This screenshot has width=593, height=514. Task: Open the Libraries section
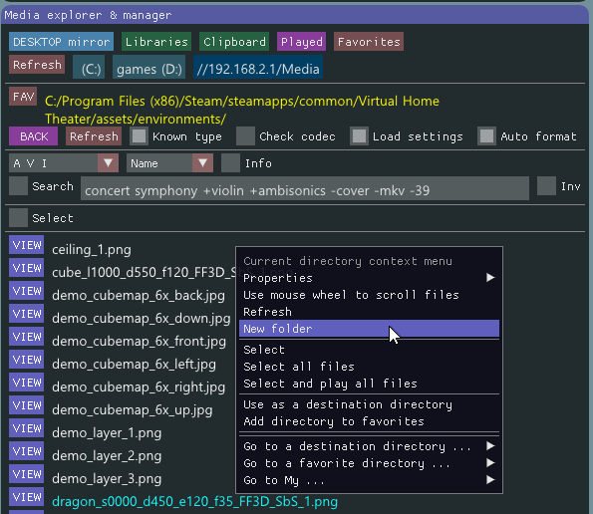click(156, 42)
